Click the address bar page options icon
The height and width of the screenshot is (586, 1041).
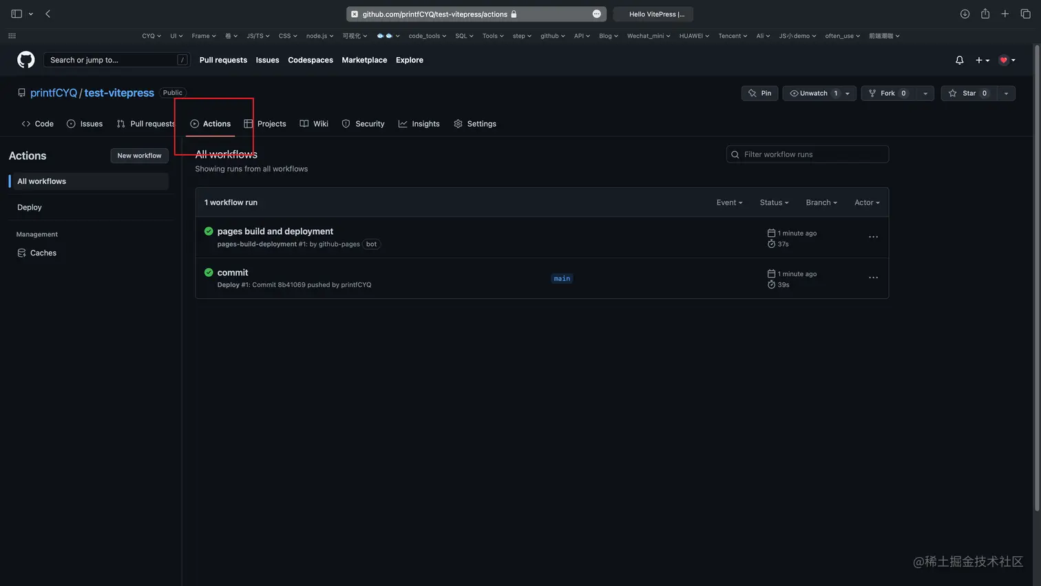click(x=596, y=14)
